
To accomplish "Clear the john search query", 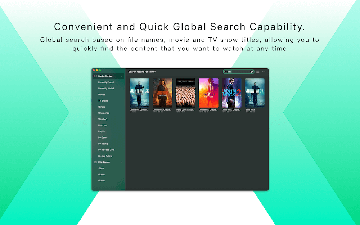I will (251, 72).
